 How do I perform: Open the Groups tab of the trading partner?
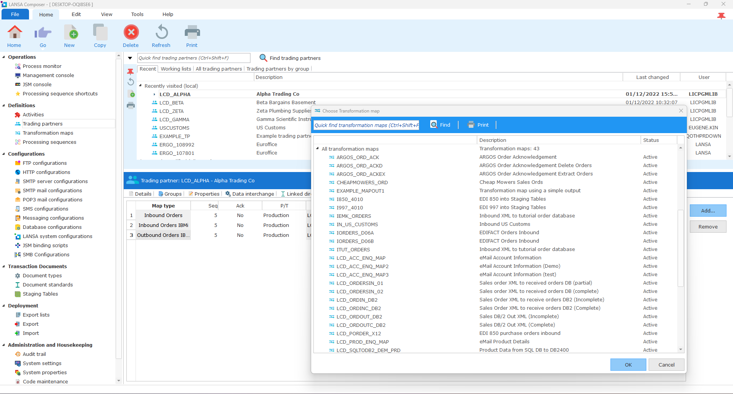pyautogui.click(x=170, y=194)
